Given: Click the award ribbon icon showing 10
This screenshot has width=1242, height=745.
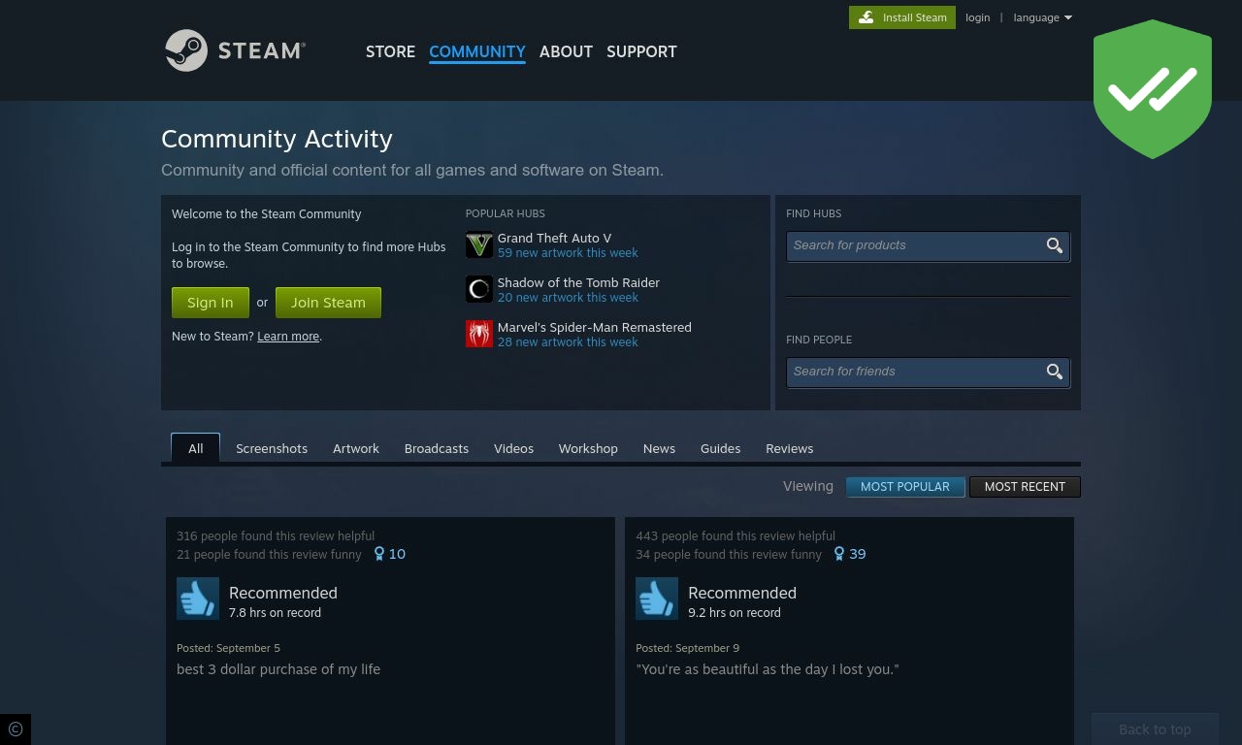Looking at the screenshot, I should tap(379, 554).
